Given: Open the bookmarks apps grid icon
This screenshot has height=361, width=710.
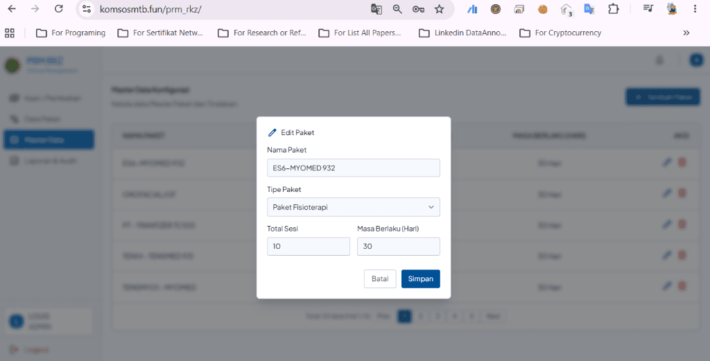Looking at the screenshot, I should click(10, 33).
